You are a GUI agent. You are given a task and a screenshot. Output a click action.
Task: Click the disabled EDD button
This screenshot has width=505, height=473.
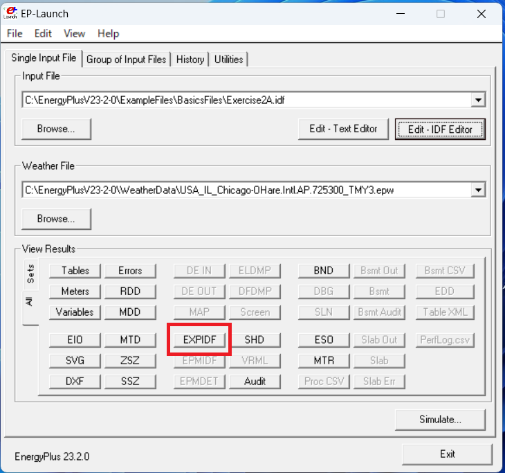click(x=445, y=292)
